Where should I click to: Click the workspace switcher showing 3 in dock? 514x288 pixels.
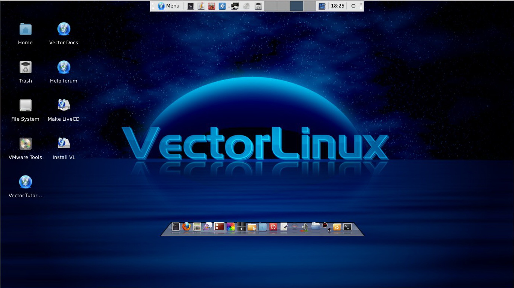(241, 226)
